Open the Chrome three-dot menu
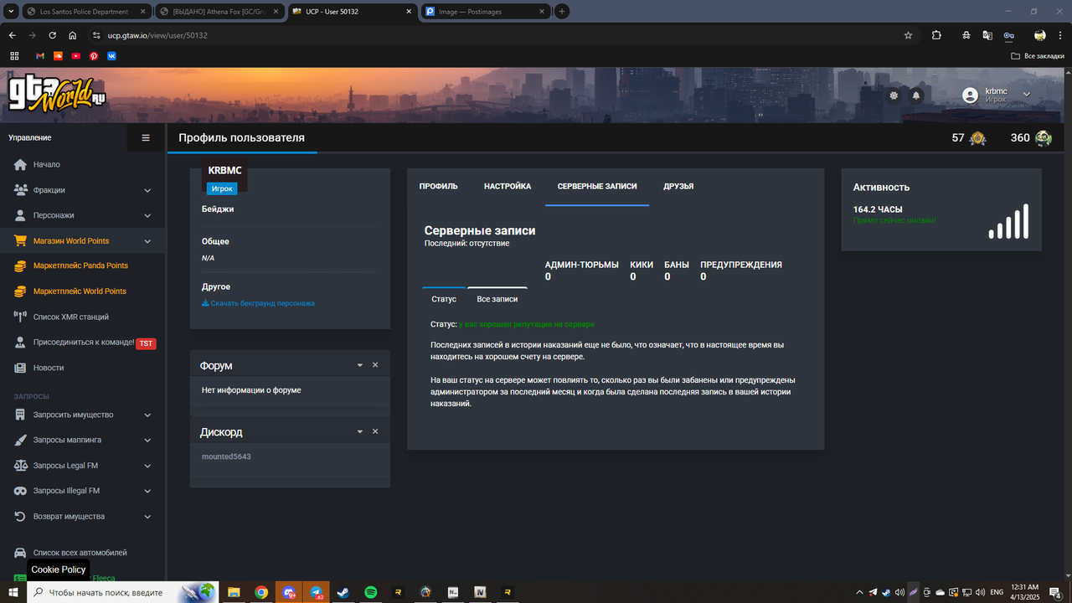Screen dimensions: 1072x603 pos(1060,35)
